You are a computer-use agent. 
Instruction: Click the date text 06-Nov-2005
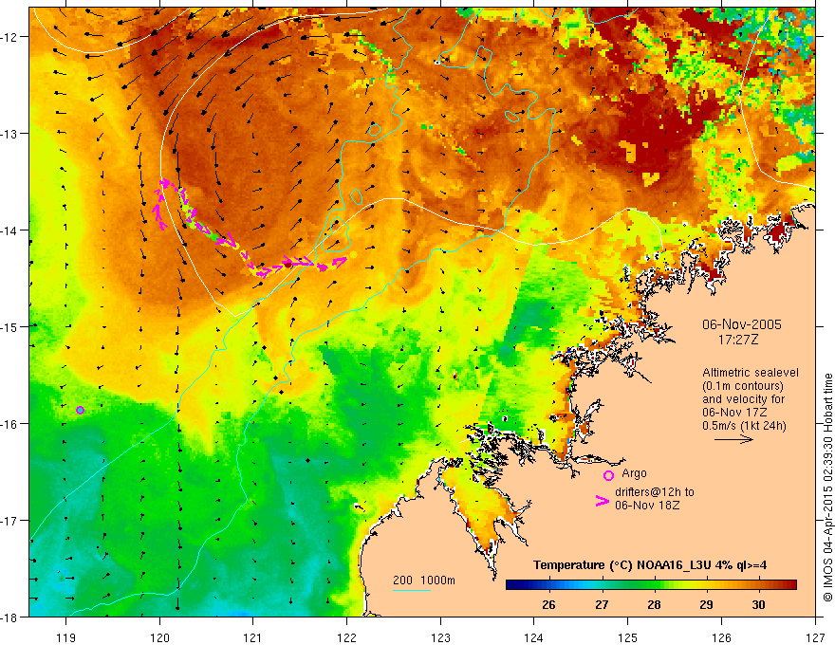tap(741, 324)
